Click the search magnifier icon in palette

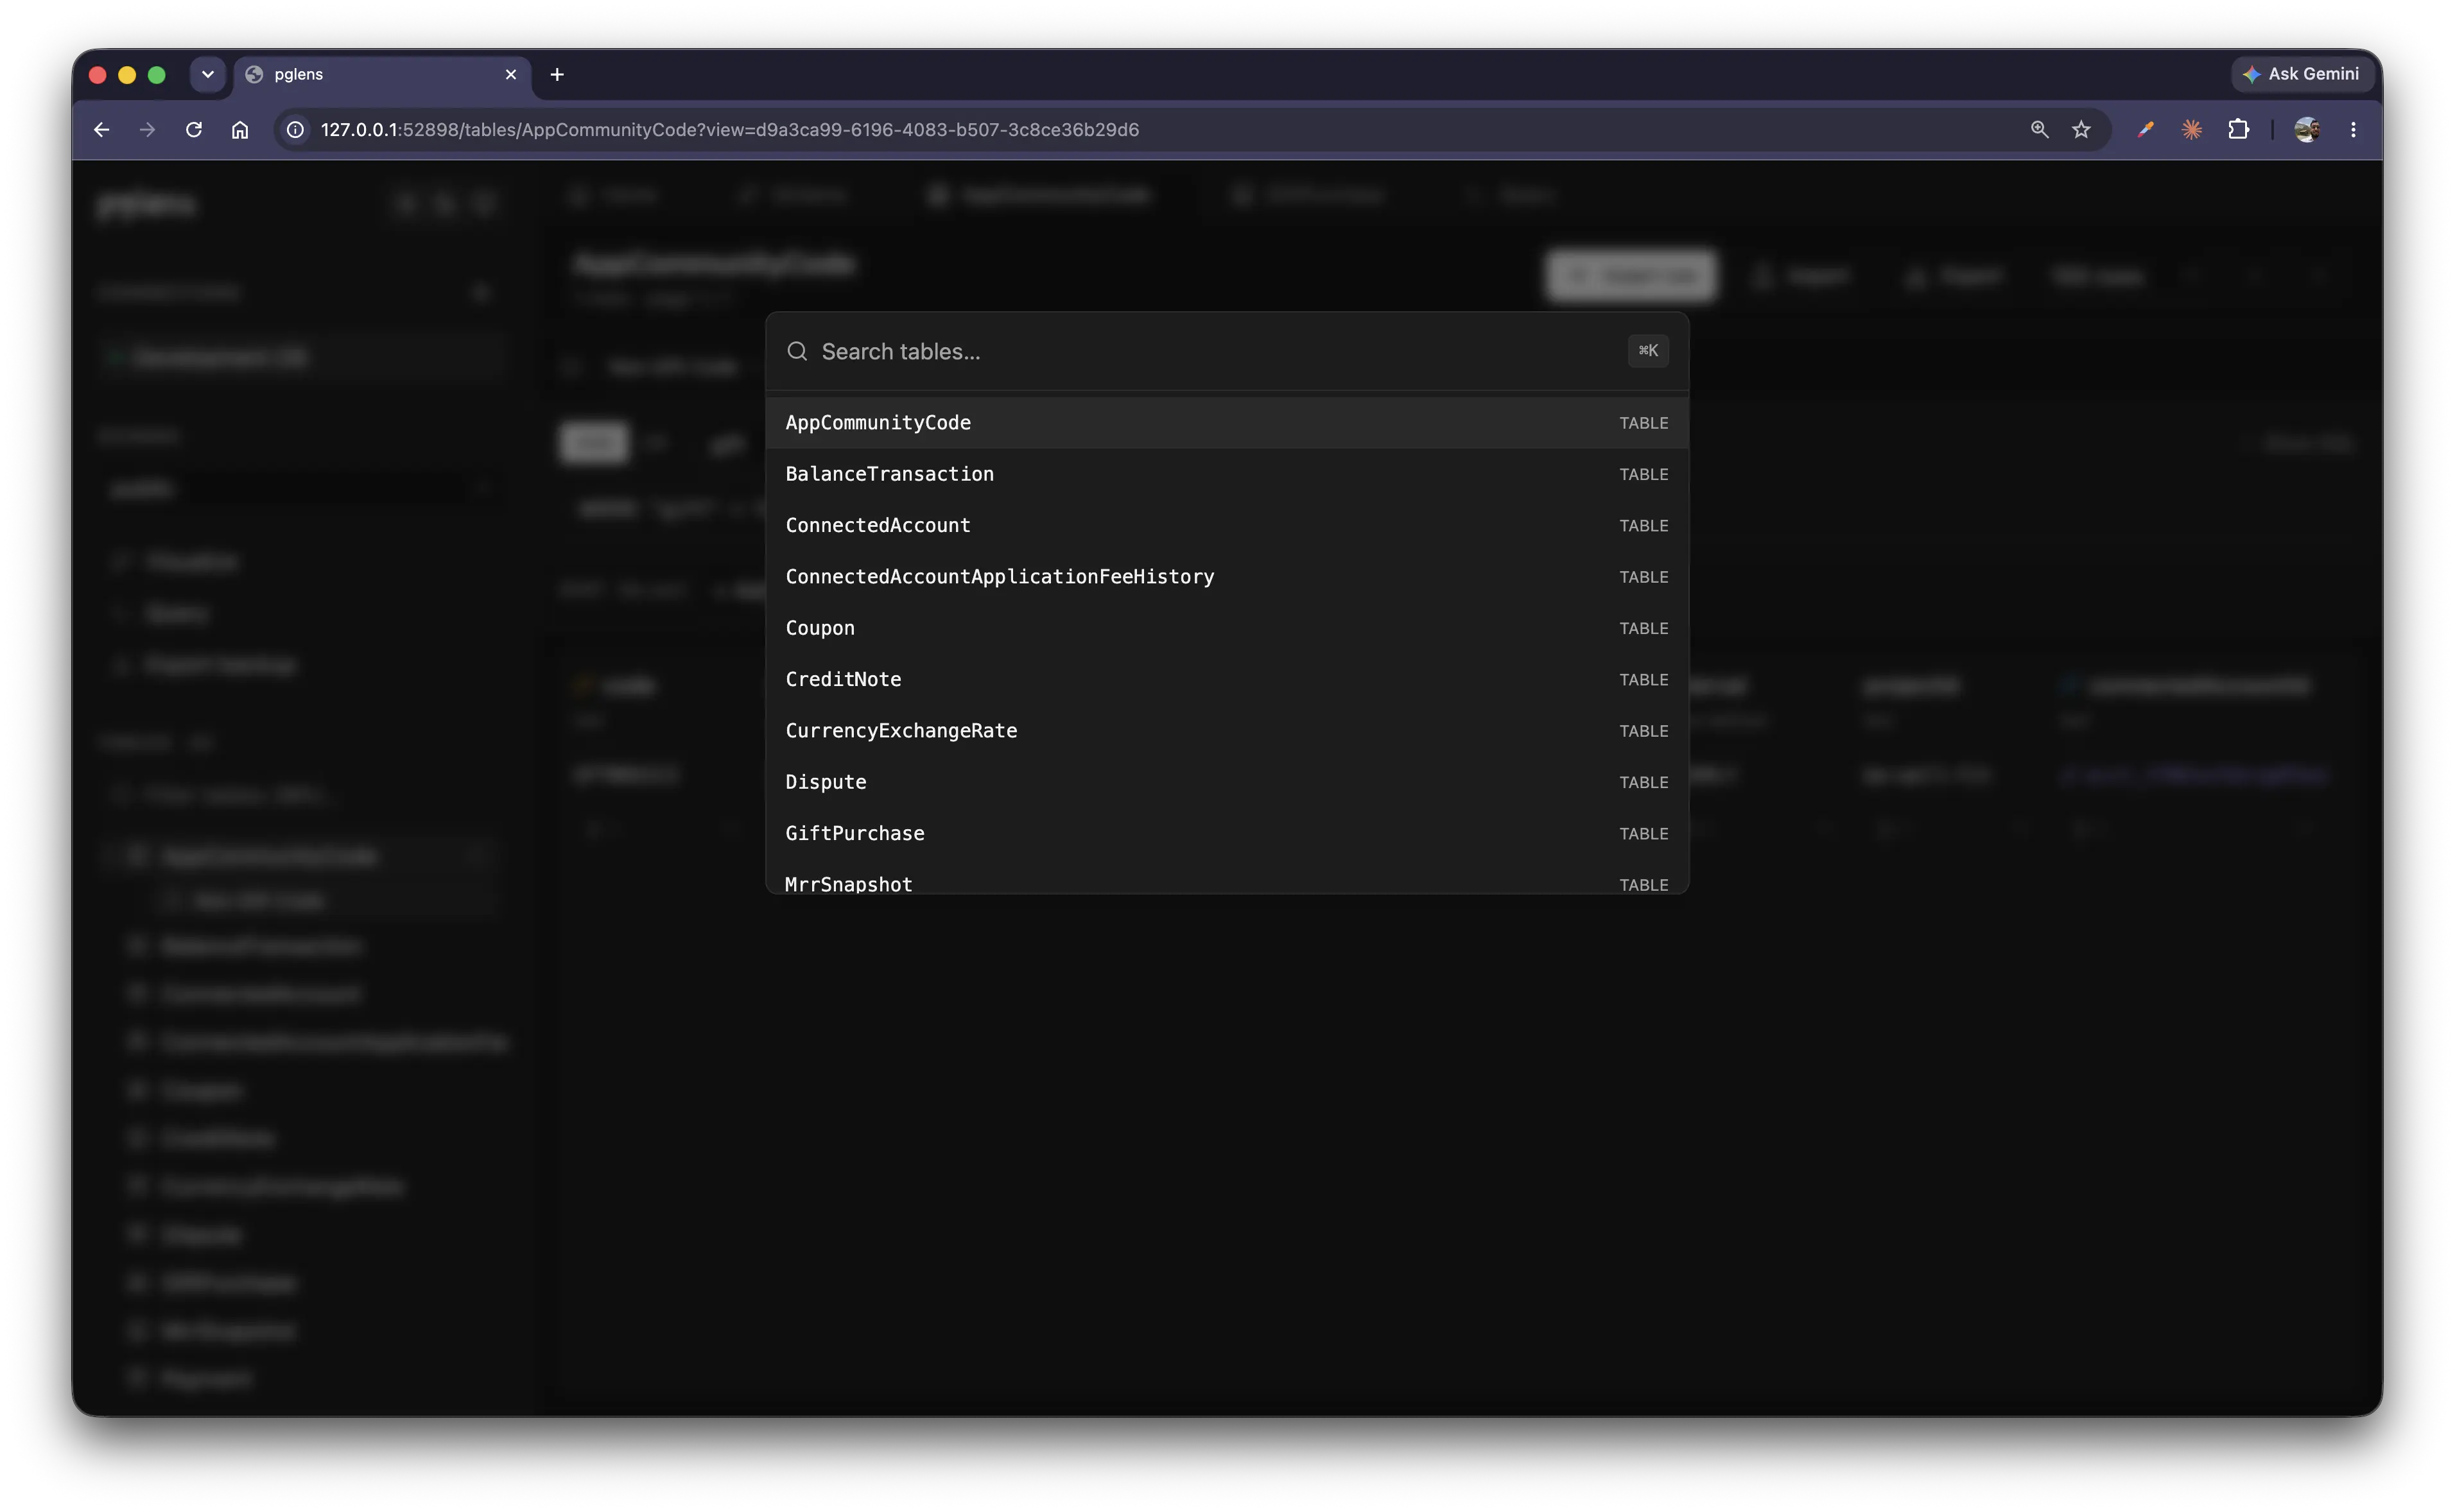[796, 351]
